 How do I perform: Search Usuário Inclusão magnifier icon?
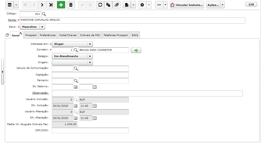76,100
